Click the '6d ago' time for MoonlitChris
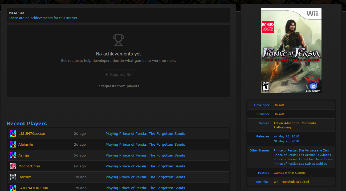The height and width of the screenshot is (191, 346). [x=80, y=166]
